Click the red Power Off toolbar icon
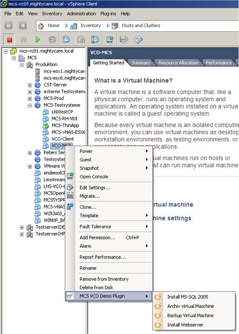This screenshot has width=239, height=334. pyautogui.click(x=9, y=40)
